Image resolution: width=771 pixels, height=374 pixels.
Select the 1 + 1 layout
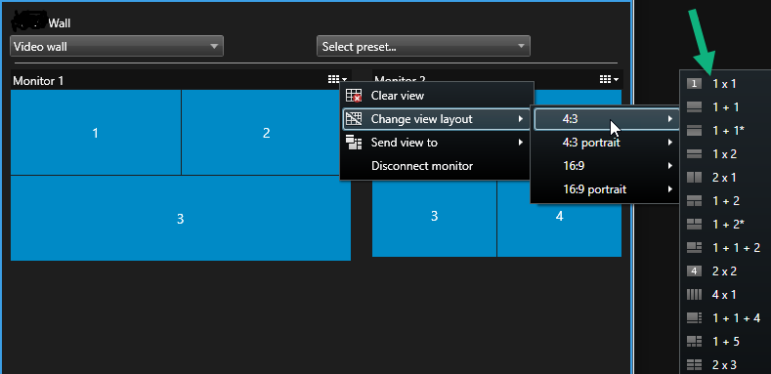point(726,107)
